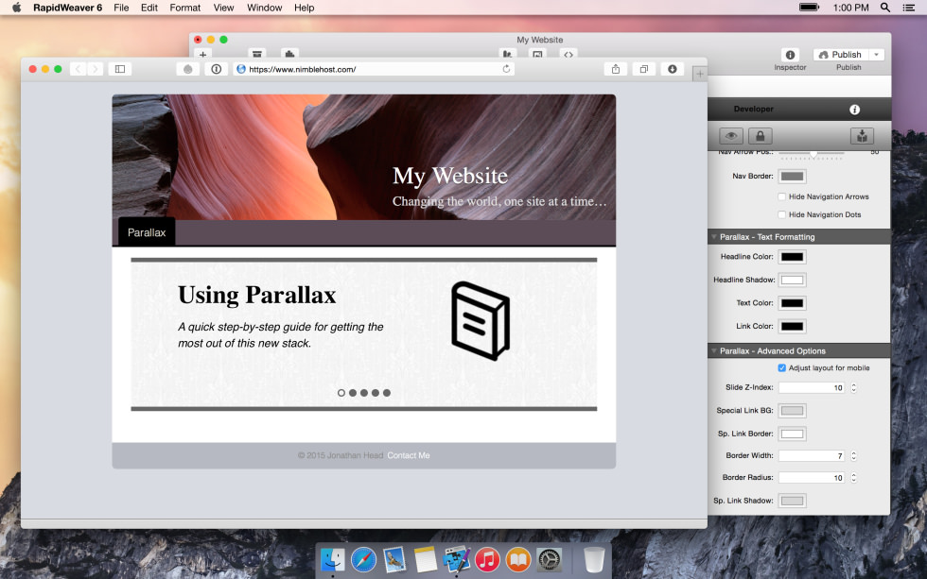This screenshot has height=579, width=927.
Task: Open the Special Link BG swatch
Action: 793,410
